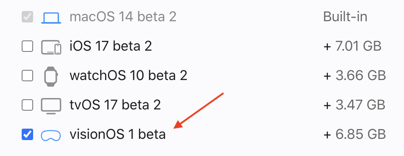Viewport: 404px width, 156px height.
Task: Click the Apple Watch icon
Action: [x=51, y=76]
